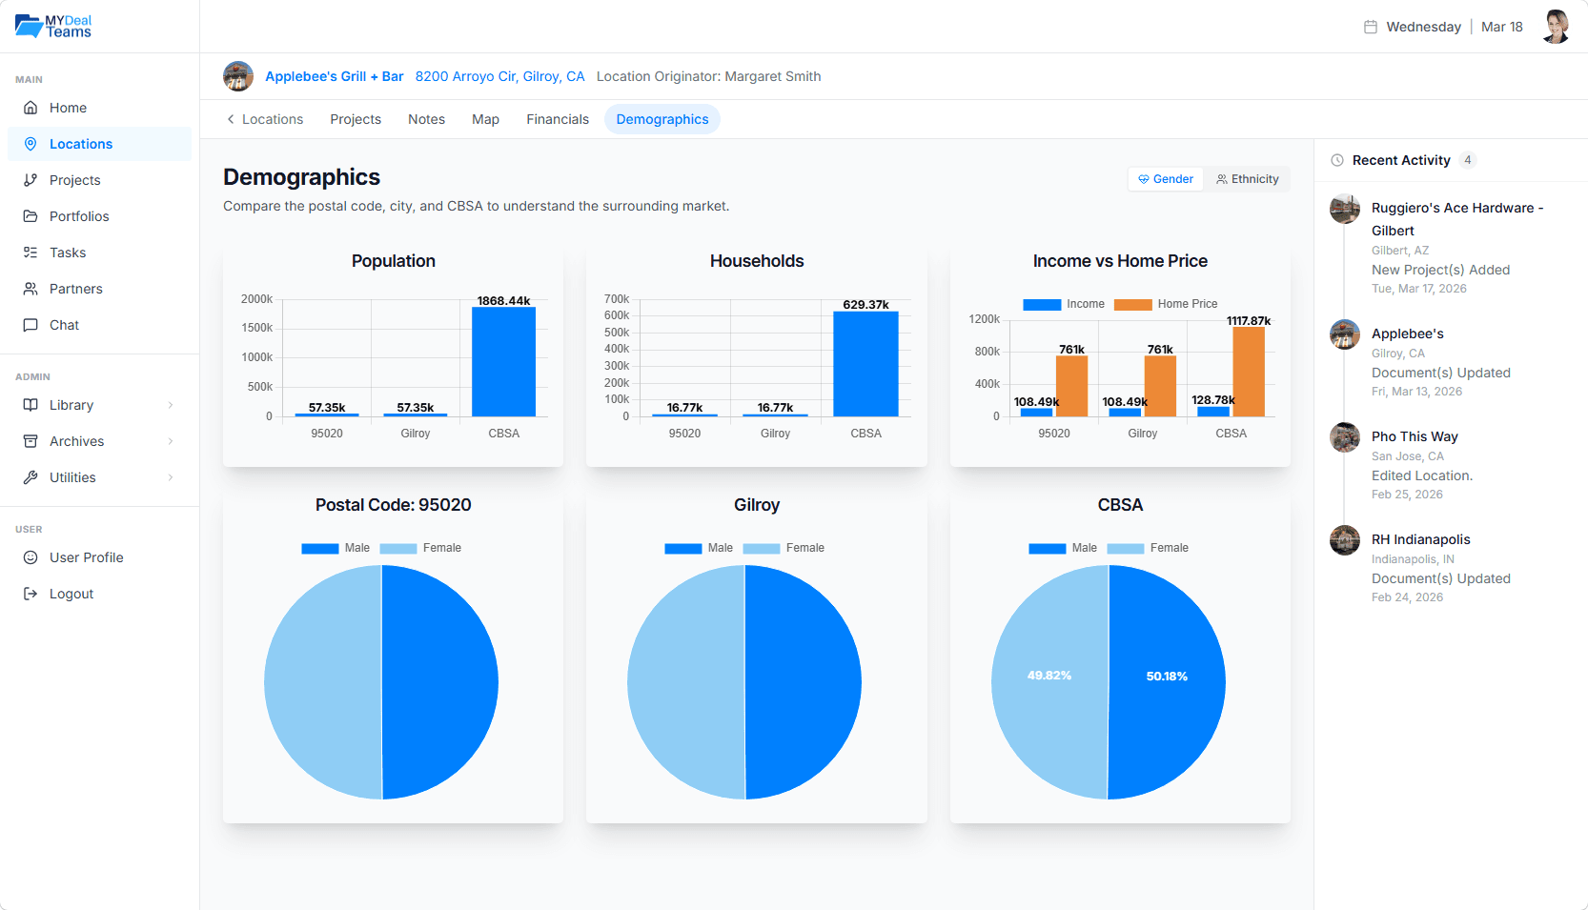Click the Logout arrow icon
This screenshot has height=910, width=1588.
[31, 594]
